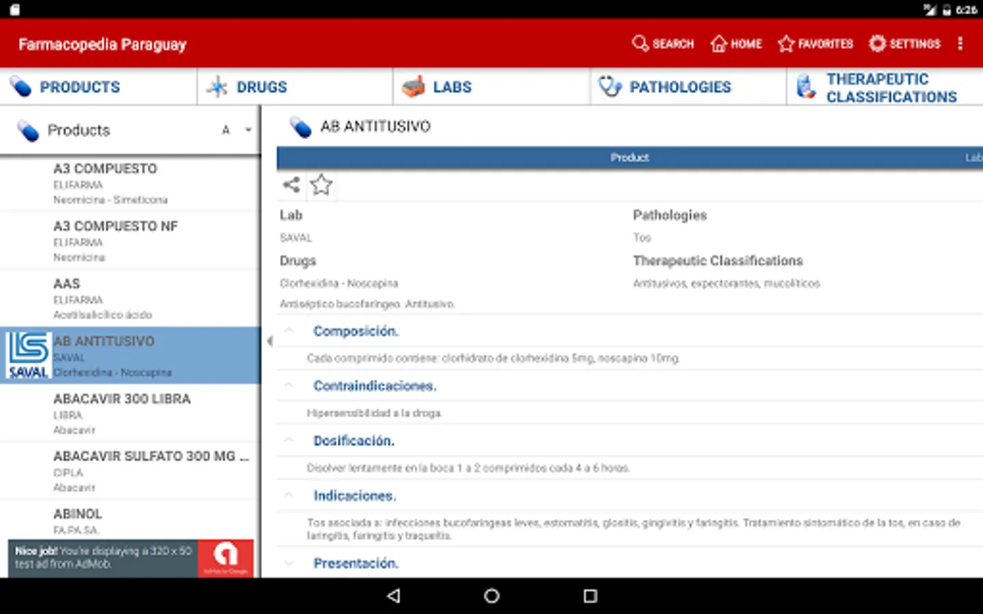Select ABACAVIR 300 LIBRA product
Viewport: 983px width, 614px height.
pyautogui.click(x=130, y=413)
